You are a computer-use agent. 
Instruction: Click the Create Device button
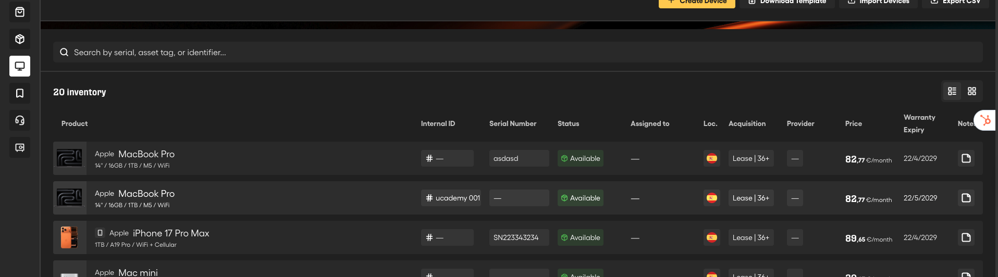pyautogui.click(x=697, y=3)
